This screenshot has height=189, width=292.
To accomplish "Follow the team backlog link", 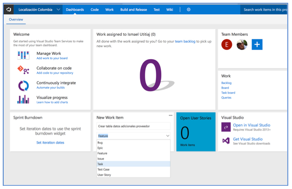I will click(185, 41).
